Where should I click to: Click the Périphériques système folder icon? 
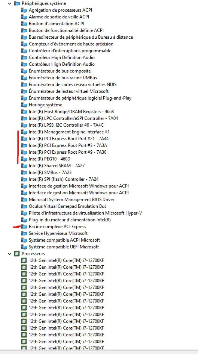pos(16,3)
